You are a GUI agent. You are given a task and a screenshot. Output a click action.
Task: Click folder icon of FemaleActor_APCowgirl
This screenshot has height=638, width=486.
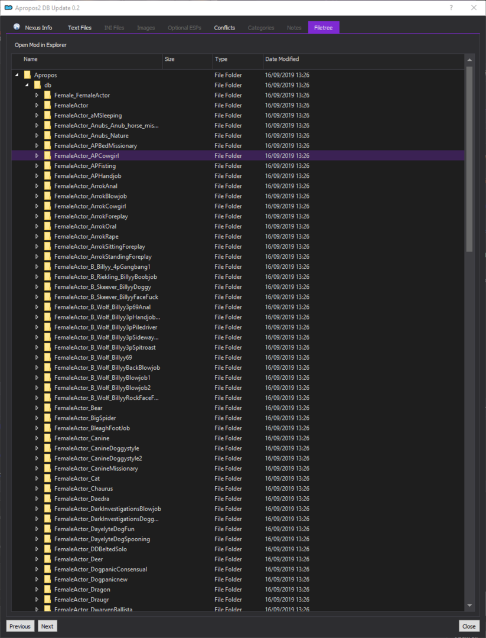[47, 155]
